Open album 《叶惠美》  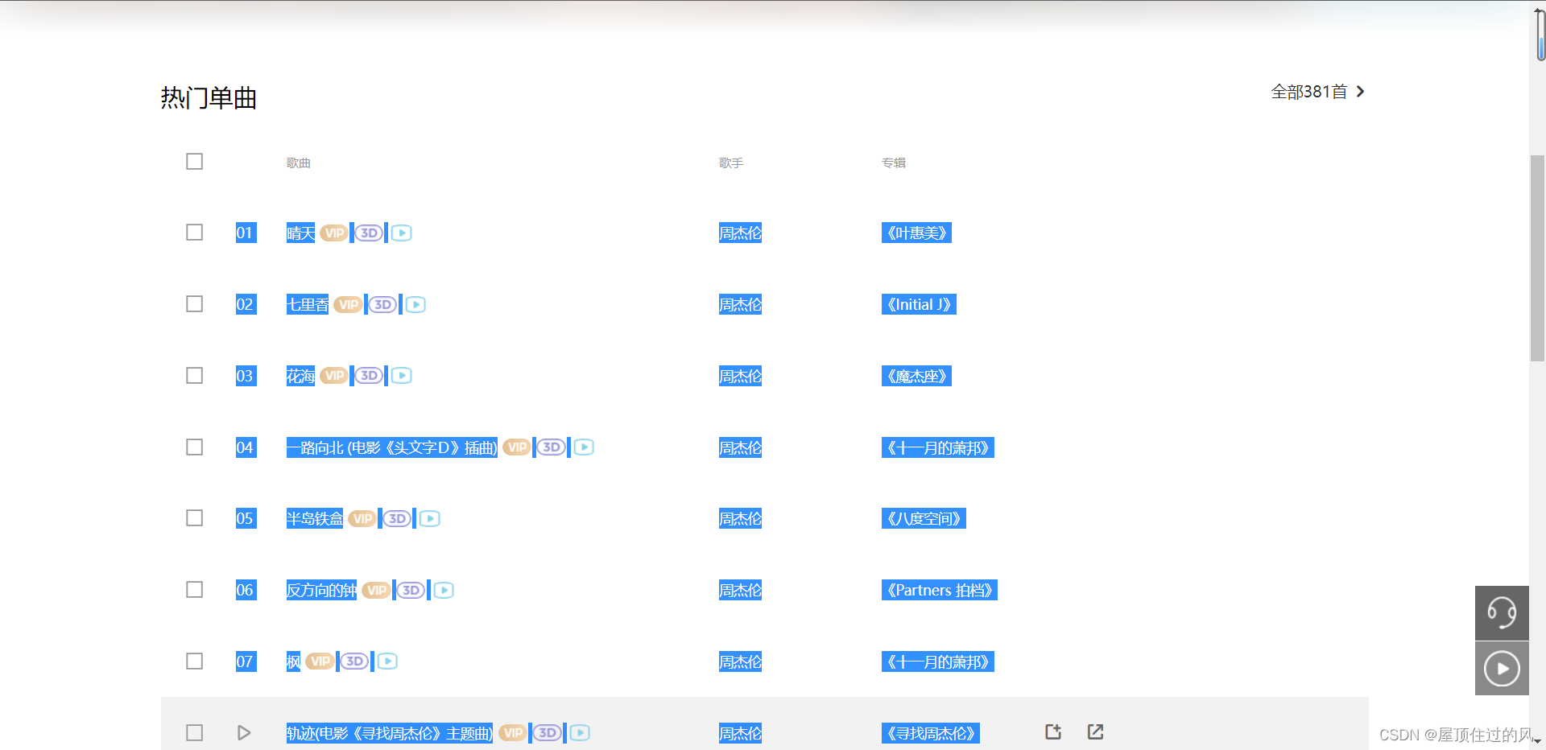coord(916,233)
